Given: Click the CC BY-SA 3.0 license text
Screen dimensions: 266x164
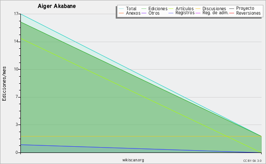Looking at the screenshot, I should click(x=252, y=160).
